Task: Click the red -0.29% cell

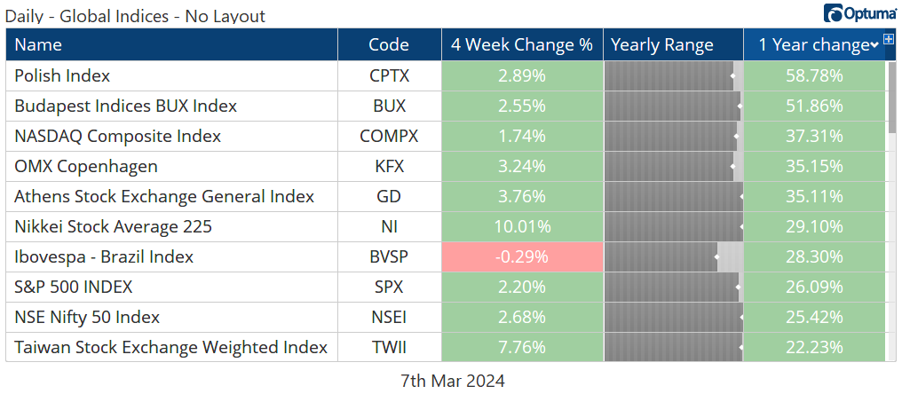Action: 522,257
